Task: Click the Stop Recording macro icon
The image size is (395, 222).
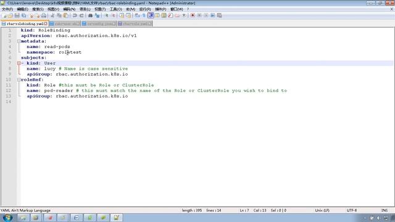Action: [x=199, y=15]
